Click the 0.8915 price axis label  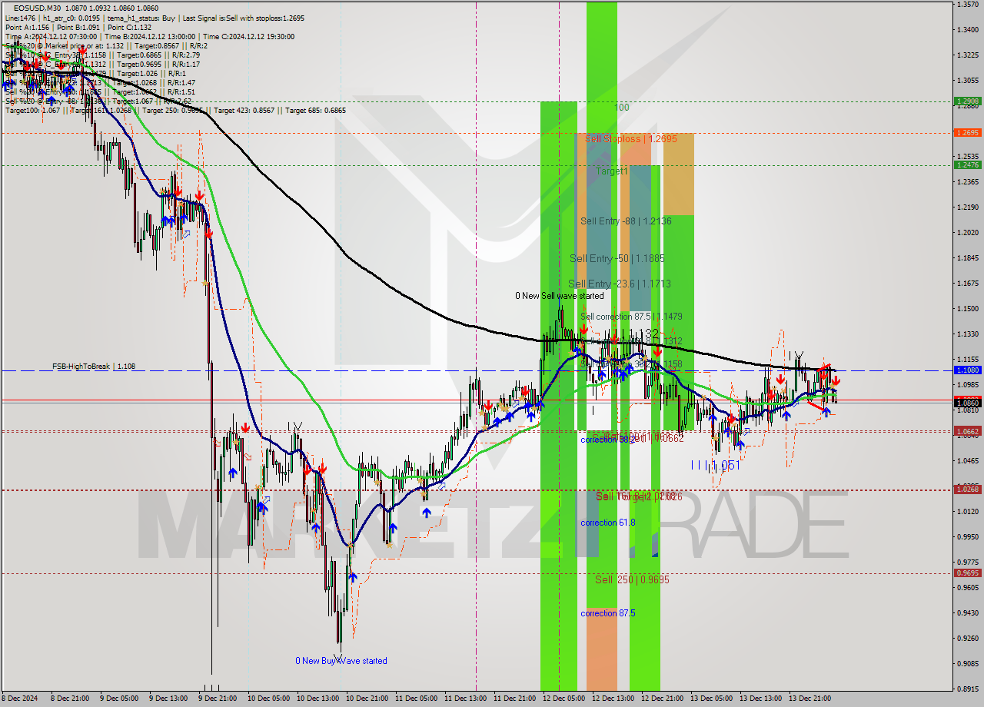(966, 689)
